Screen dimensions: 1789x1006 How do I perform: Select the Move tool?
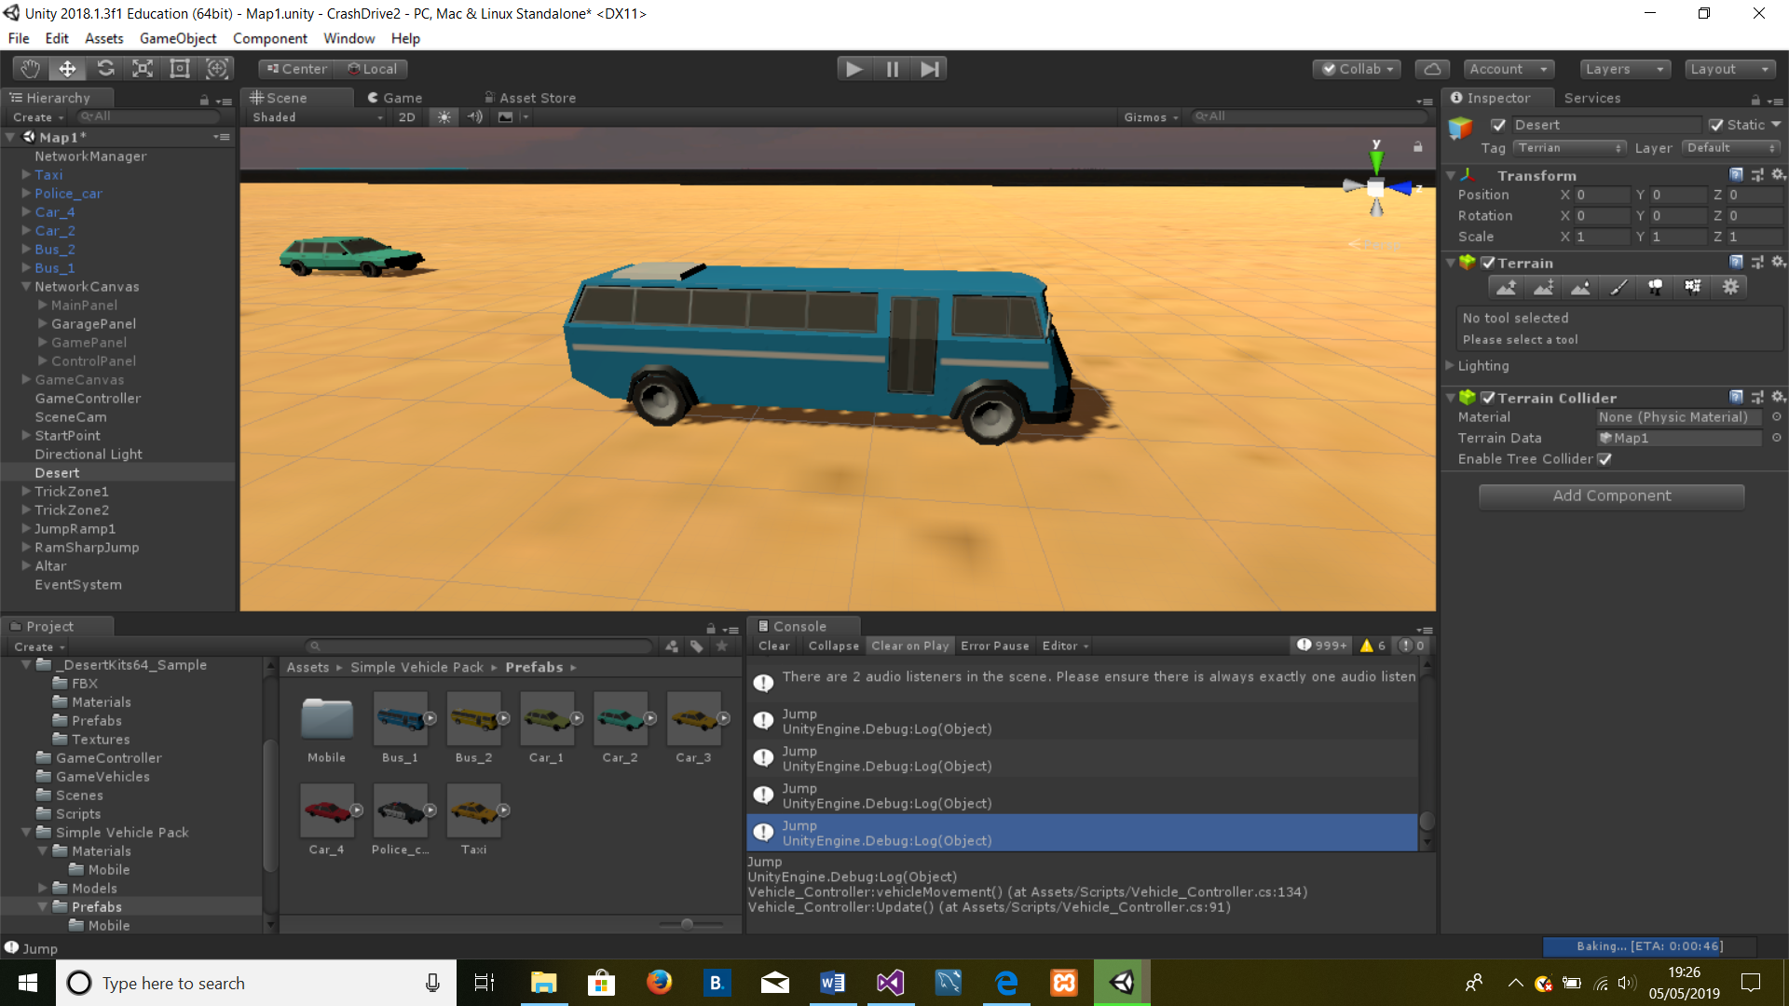click(68, 68)
